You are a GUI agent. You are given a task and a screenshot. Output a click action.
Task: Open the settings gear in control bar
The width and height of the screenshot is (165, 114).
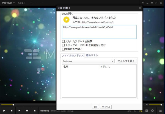(x=152, y=111)
